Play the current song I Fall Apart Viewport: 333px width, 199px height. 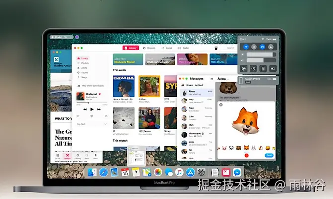click(x=92, y=109)
